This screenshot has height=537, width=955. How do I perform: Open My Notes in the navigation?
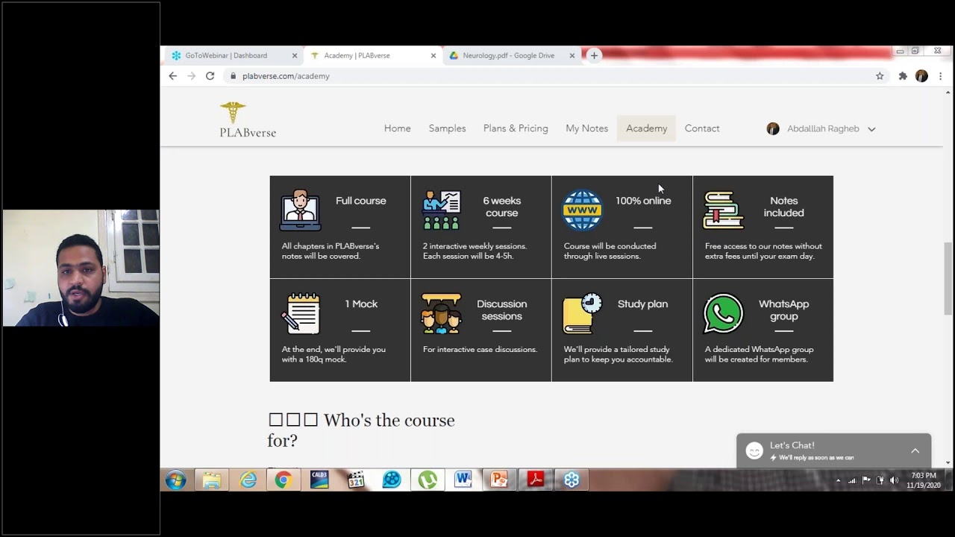click(587, 128)
